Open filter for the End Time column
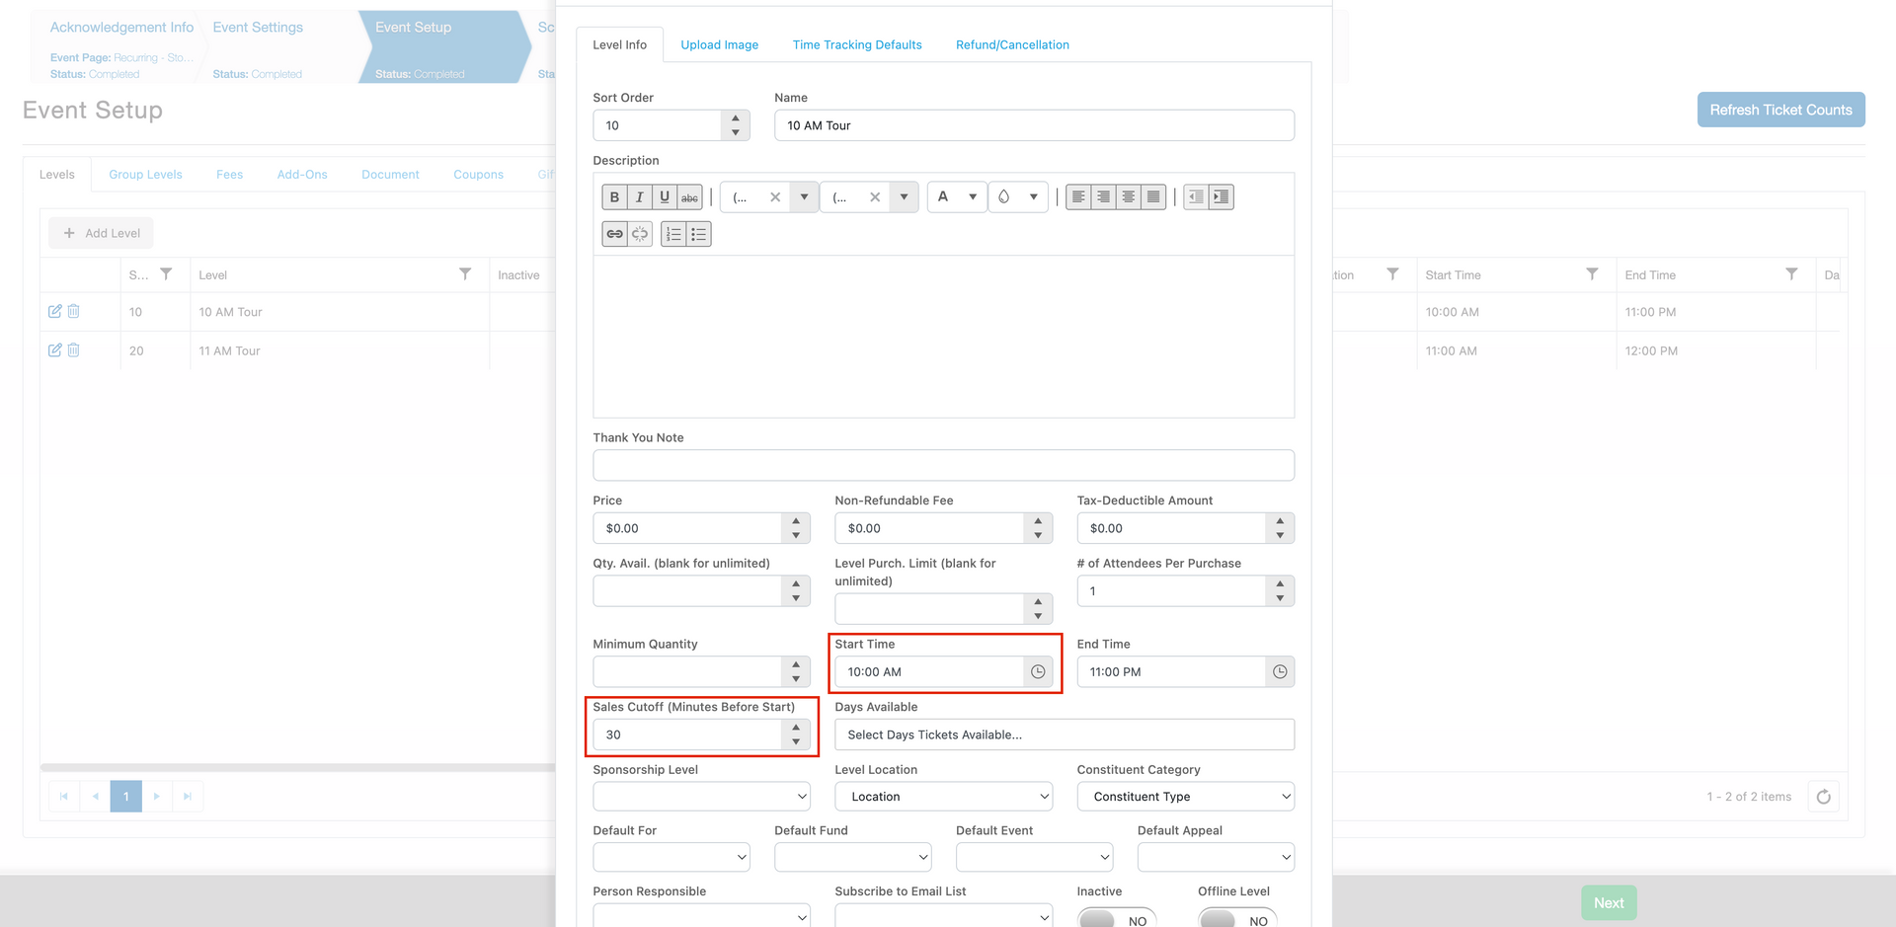This screenshot has width=1896, height=927. [1791, 274]
